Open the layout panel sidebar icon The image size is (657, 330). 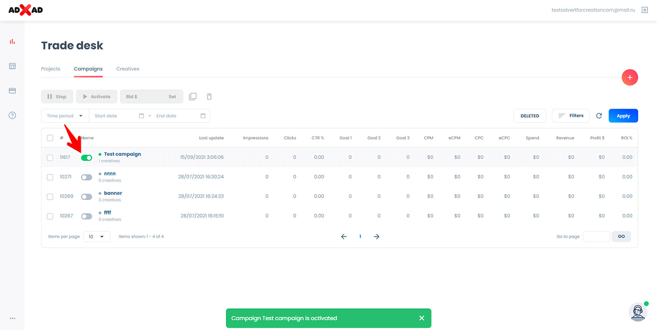pos(12,66)
